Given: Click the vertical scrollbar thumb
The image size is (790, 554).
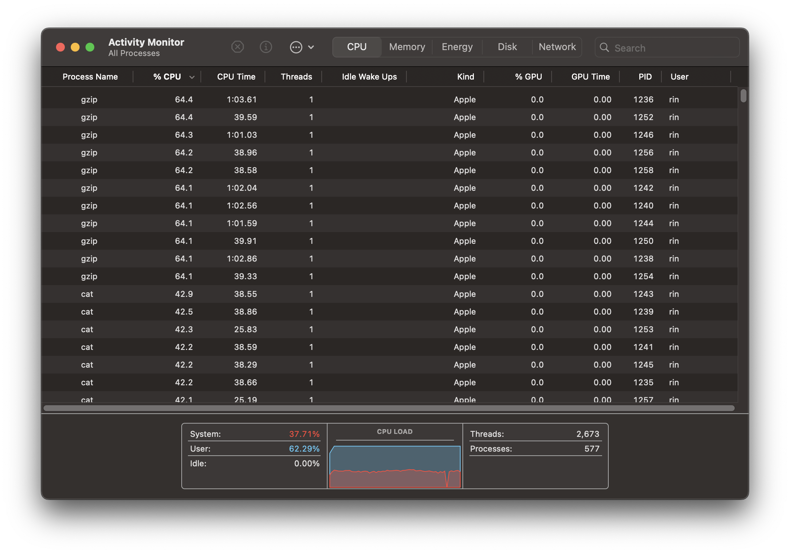Looking at the screenshot, I should pyautogui.click(x=743, y=96).
